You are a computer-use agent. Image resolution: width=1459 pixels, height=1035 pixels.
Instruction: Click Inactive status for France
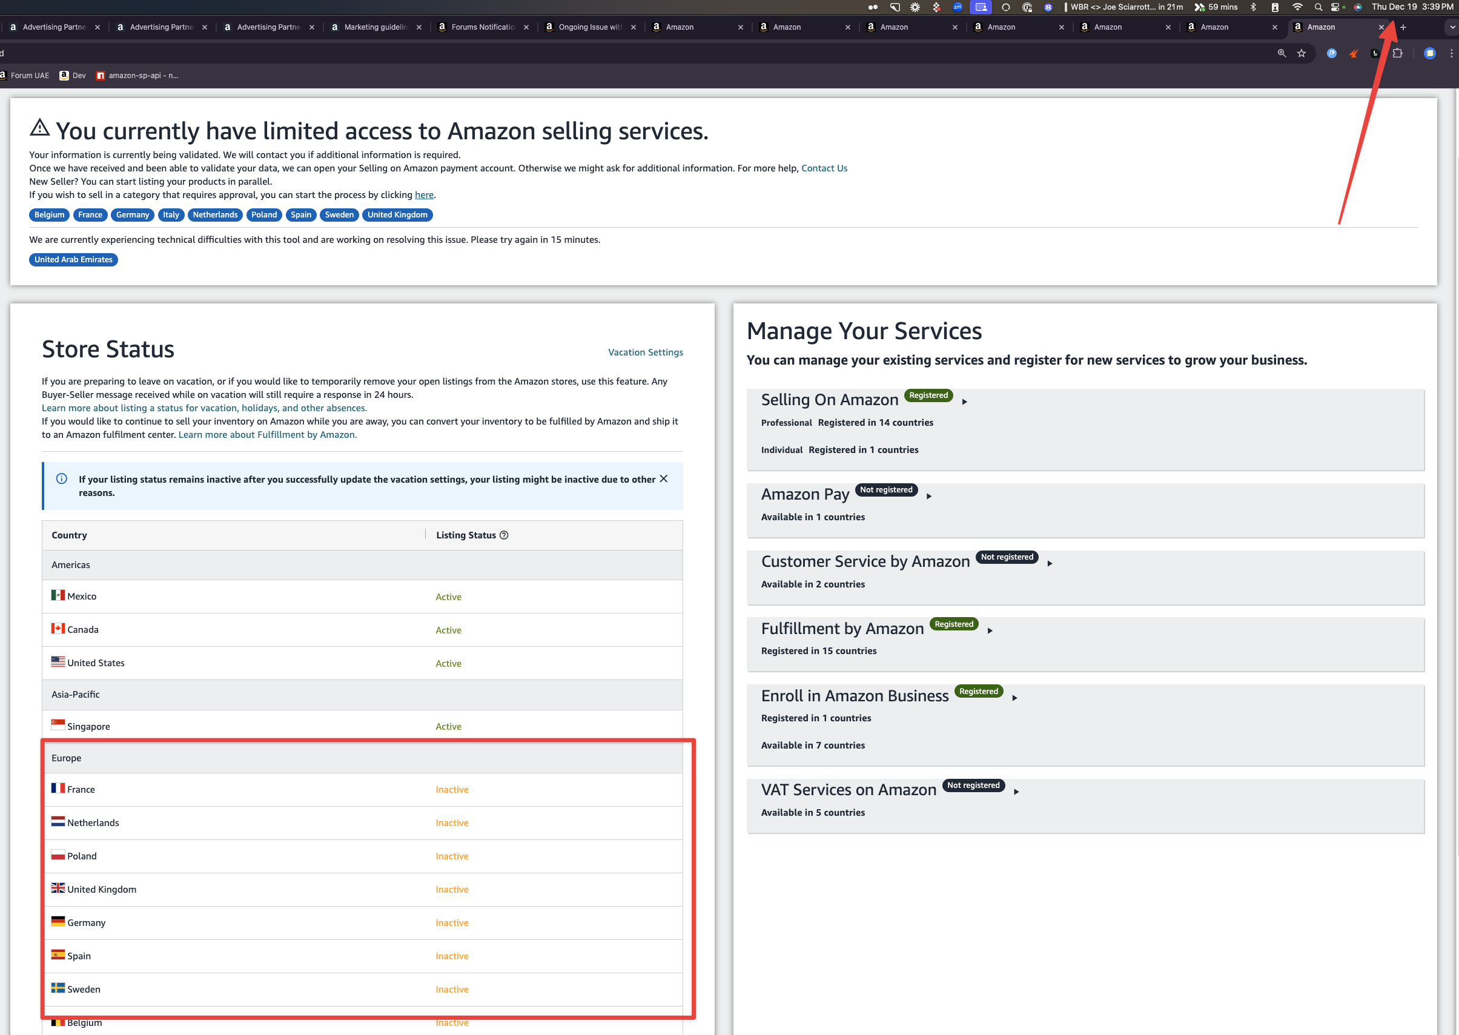[x=452, y=790]
